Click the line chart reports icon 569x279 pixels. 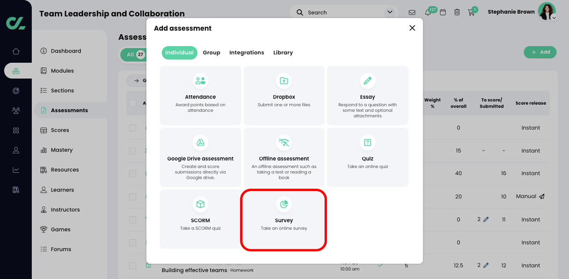coord(16,170)
